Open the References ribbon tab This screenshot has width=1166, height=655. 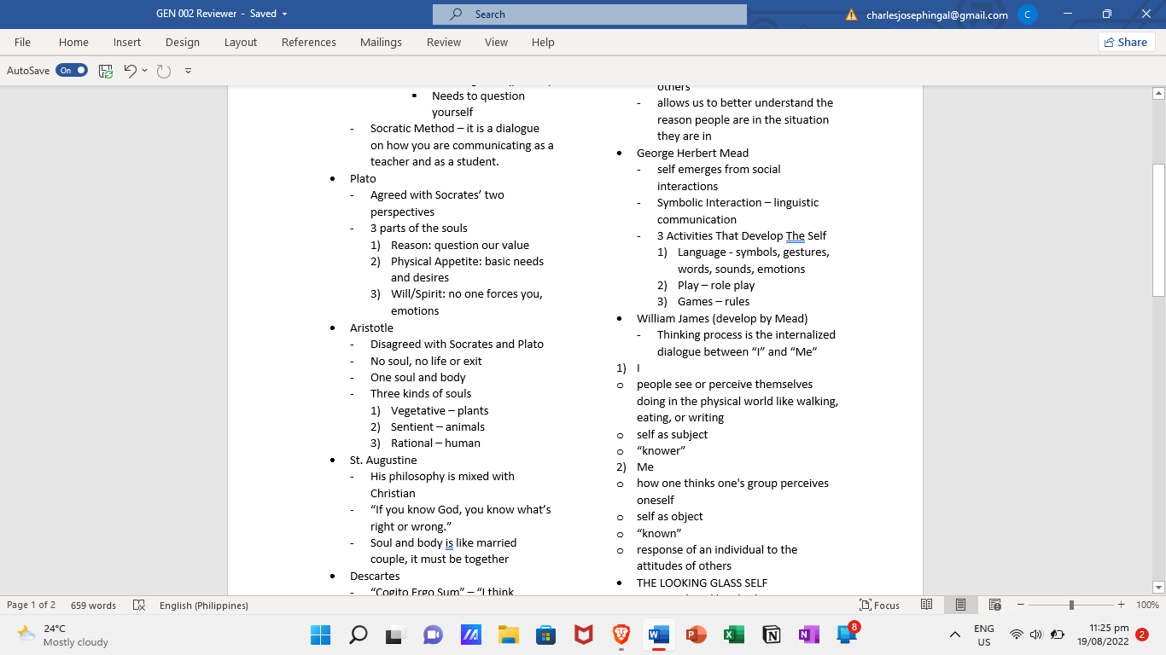click(x=309, y=42)
